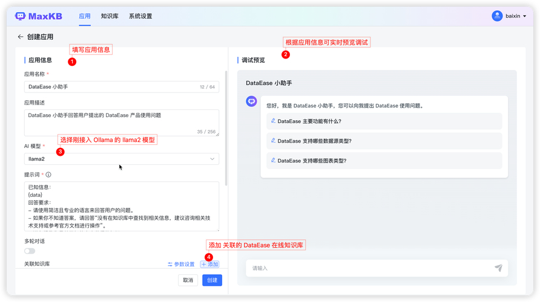
Task: Click the pencil icon of 主要功能有什么
Action: pos(273,121)
